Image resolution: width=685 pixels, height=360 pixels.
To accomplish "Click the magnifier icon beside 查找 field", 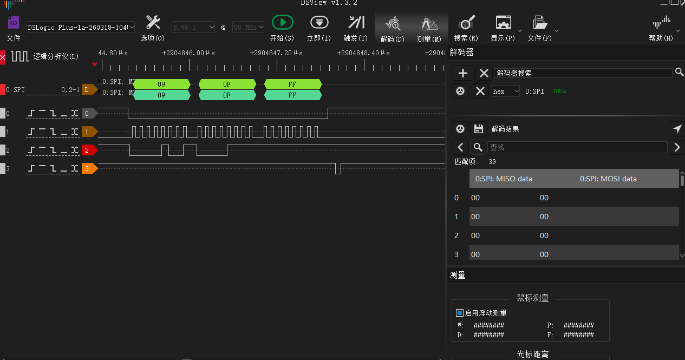I will coord(478,147).
